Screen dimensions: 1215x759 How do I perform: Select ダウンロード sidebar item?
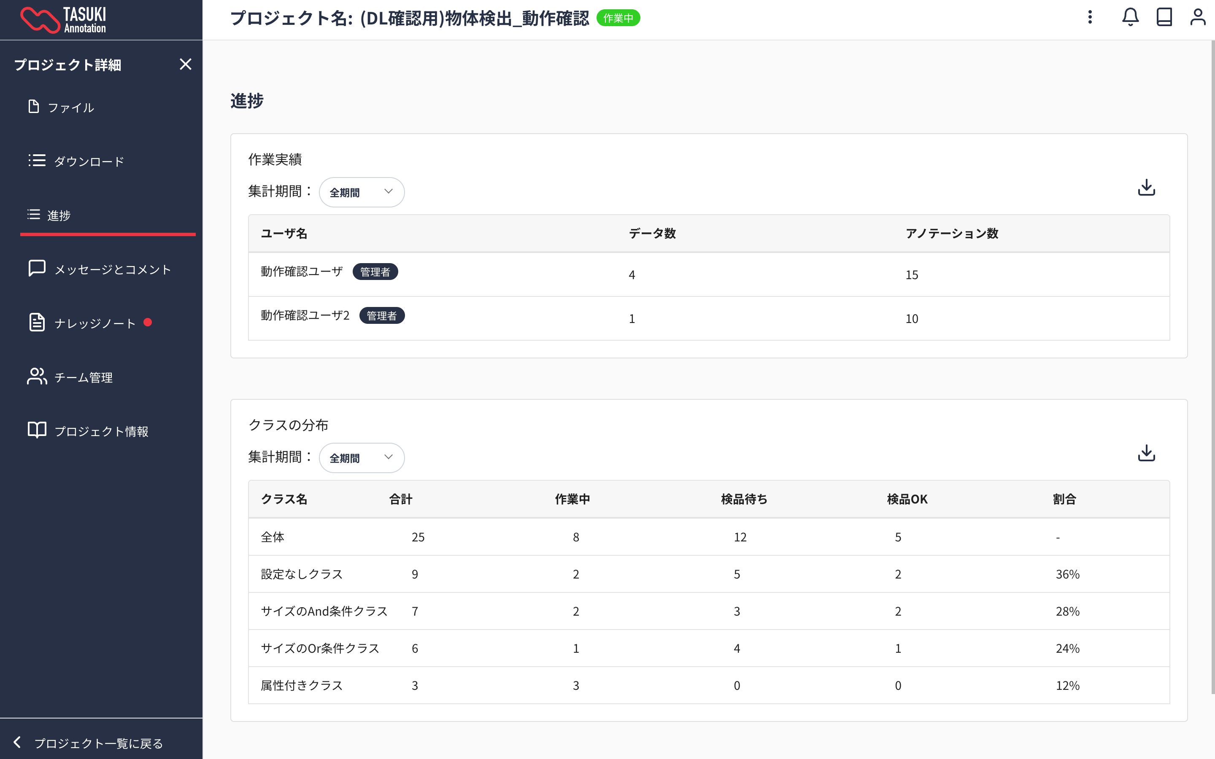pos(88,161)
